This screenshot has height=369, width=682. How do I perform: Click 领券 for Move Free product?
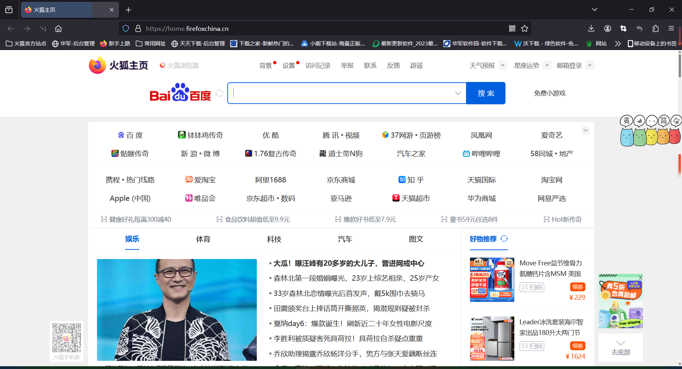click(x=578, y=287)
